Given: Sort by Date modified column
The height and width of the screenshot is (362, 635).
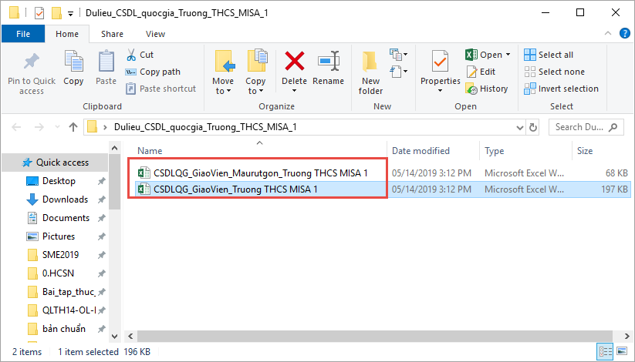Looking at the screenshot, I should click(x=421, y=151).
